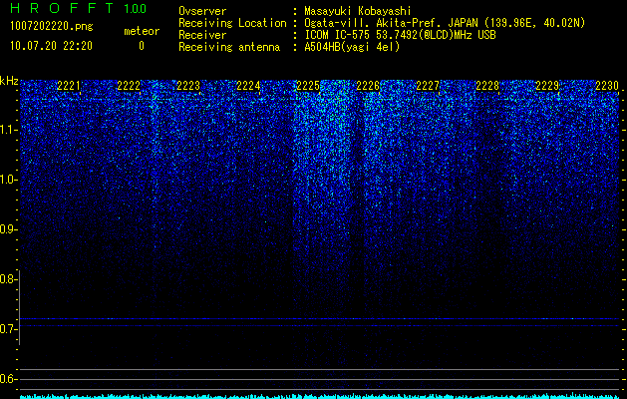Click the 2225 time marker
Image resolution: width=627 pixels, height=399 pixels.
(308, 86)
